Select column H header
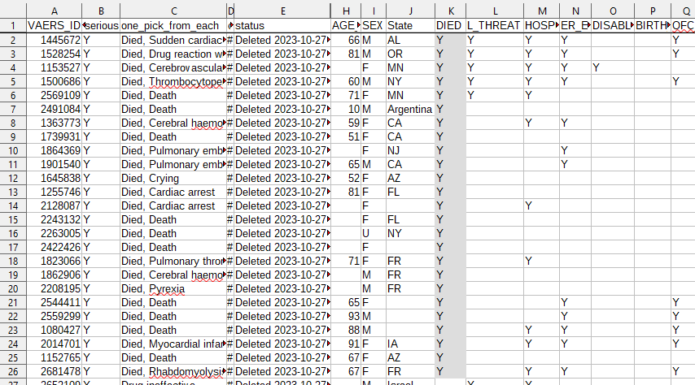695x385 pixels. tap(346, 11)
